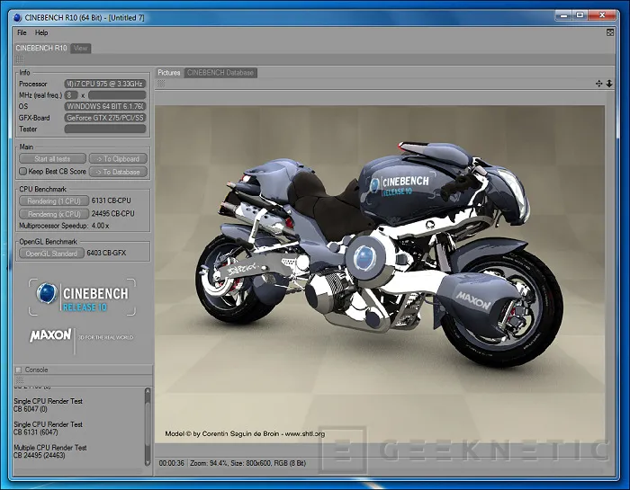Click the console line 'CB 6131 (6047)'
This screenshot has height=490, width=630.
pos(36,432)
